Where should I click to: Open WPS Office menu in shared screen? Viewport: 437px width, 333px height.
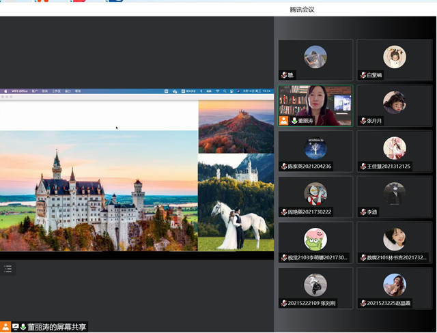[20, 91]
